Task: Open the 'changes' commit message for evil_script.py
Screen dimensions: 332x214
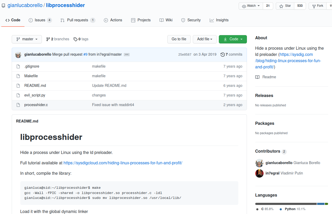Action: 99,95
